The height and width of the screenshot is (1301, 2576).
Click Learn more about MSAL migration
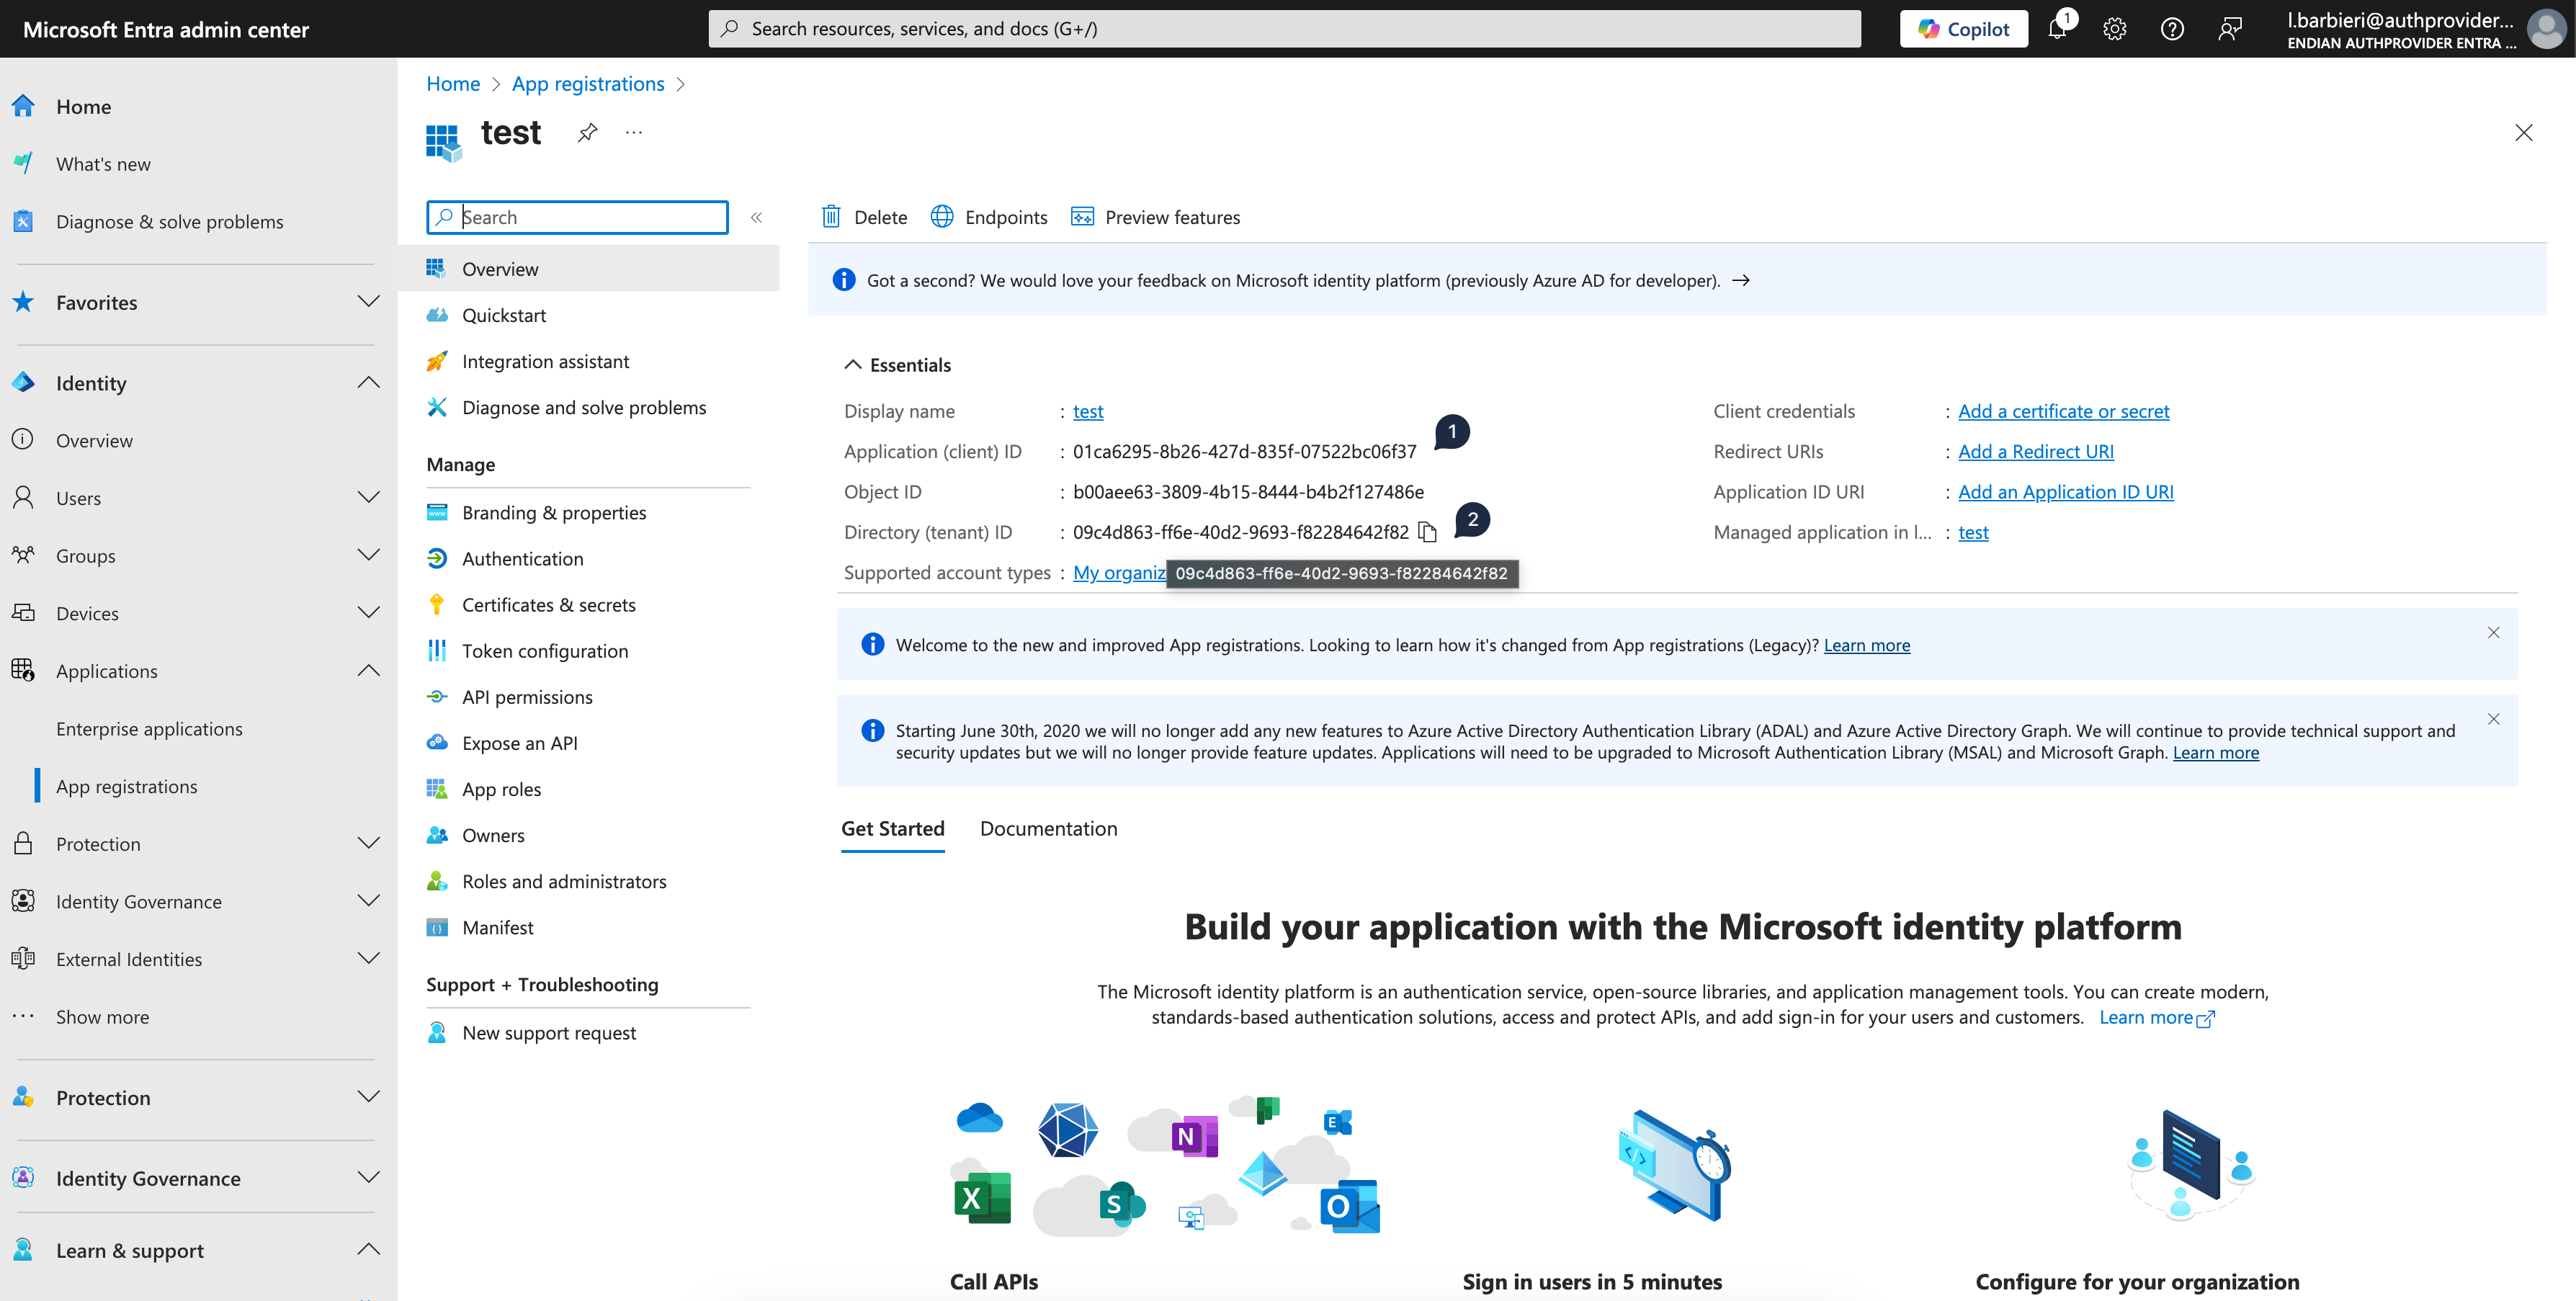(x=2215, y=753)
